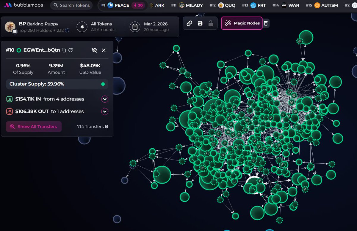Open the #15 AUTISM trending token
The height and width of the screenshot is (231, 357).
coord(322,5)
